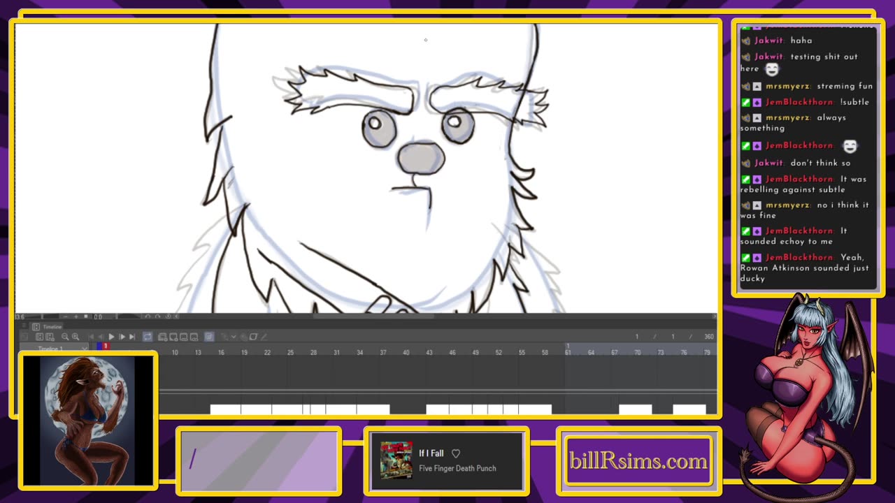The width and height of the screenshot is (895, 503).
Task: Step forward to next frame
Action: [x=122, y=337]
